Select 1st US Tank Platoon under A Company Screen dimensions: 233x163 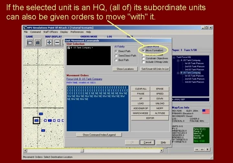point(194,63)
